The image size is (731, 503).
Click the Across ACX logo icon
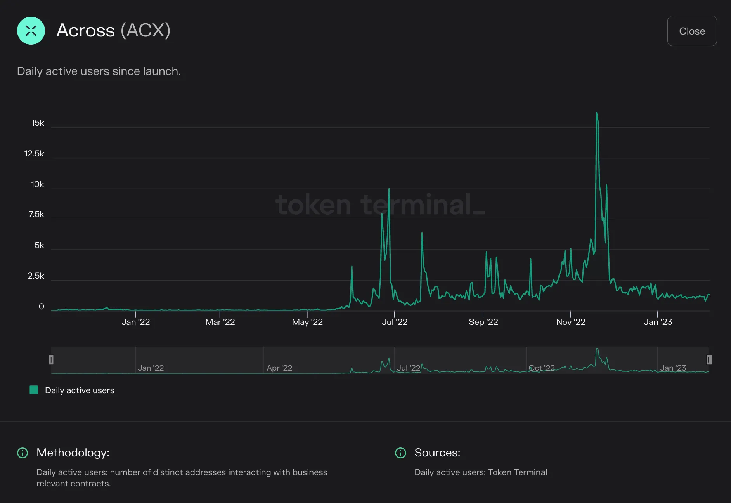(x=31, y=31)
